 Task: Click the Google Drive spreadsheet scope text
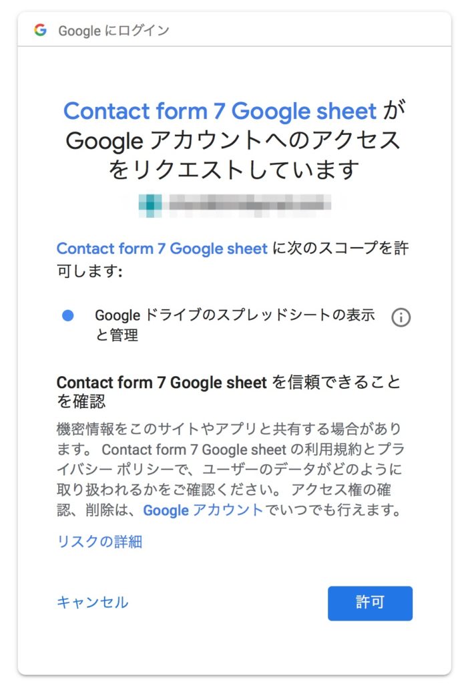(235, 316)
